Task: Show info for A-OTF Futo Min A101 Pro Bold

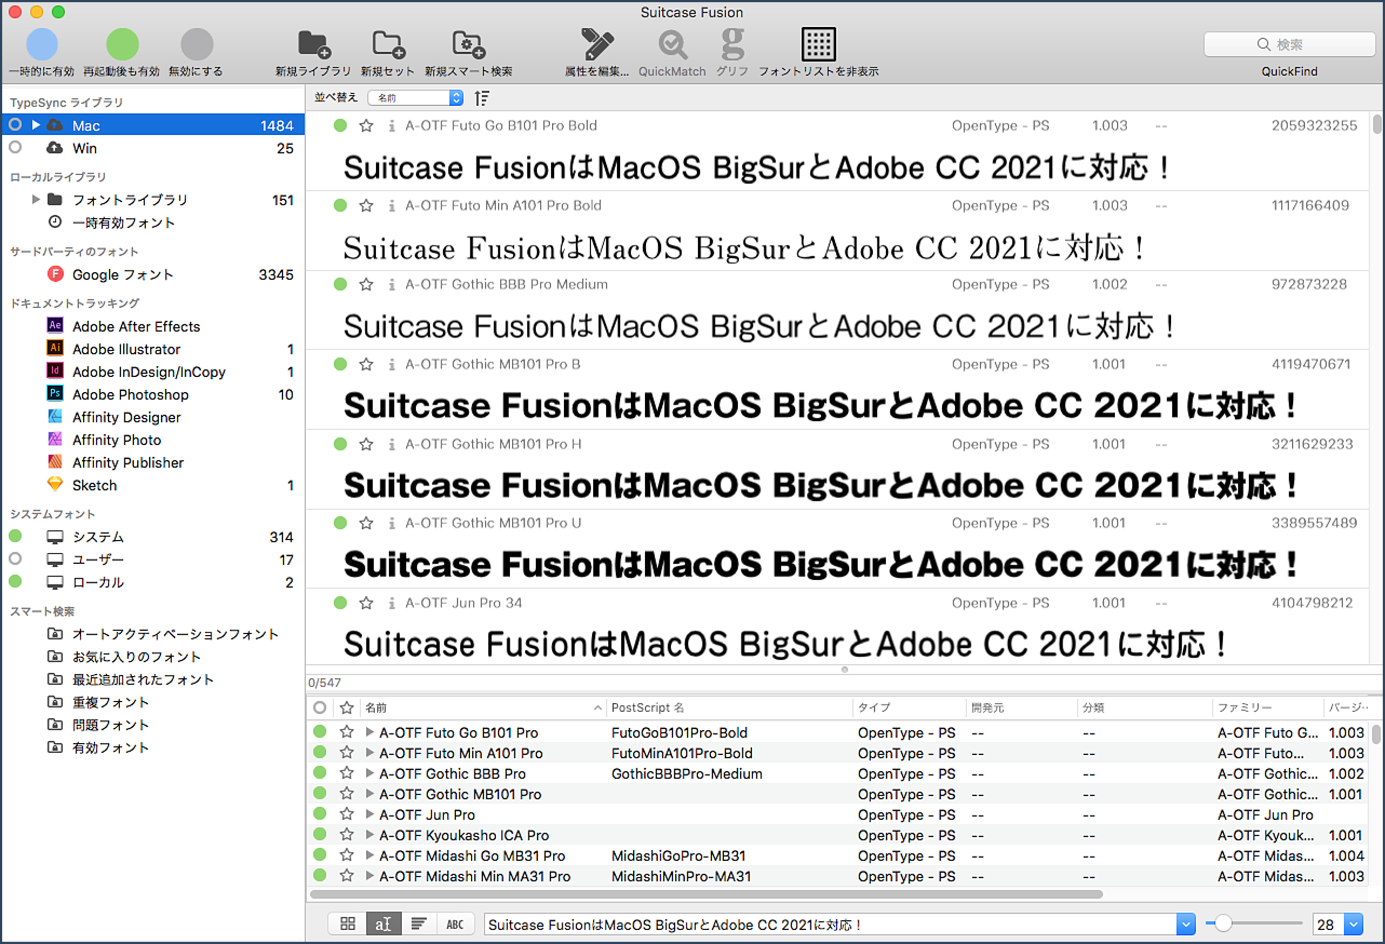Action: point(392,206)
